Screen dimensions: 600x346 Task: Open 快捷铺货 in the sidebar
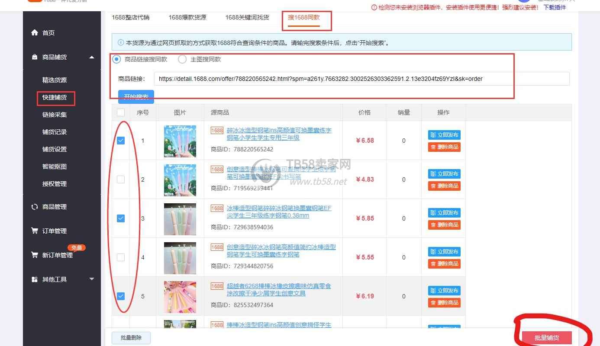click(x=55, y=97)
